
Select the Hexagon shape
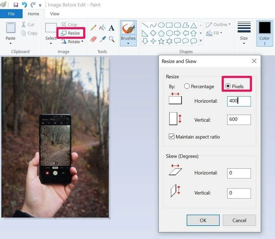169,33
